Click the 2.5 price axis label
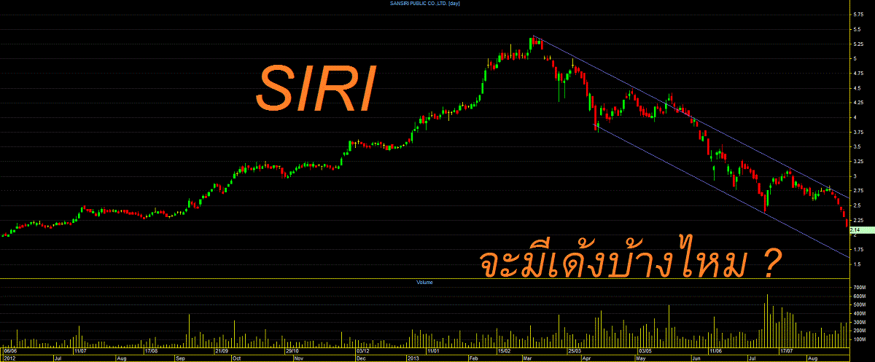Screen dimensions: 875x362 tap(856, 205)
